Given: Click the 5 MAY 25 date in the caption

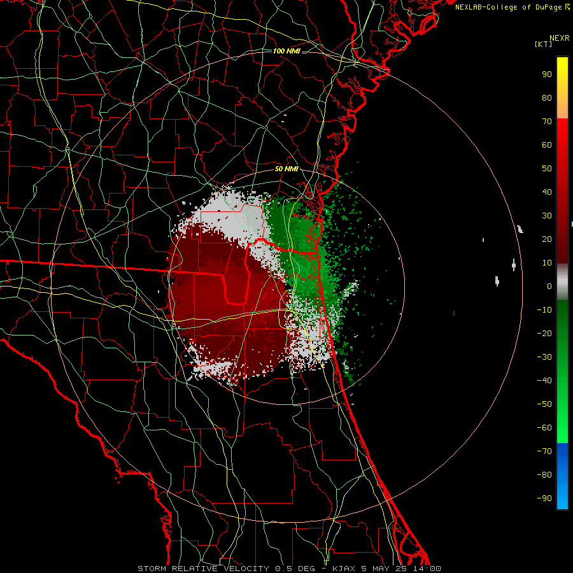Looking at the screenshot, I should (x=385, y=569).
